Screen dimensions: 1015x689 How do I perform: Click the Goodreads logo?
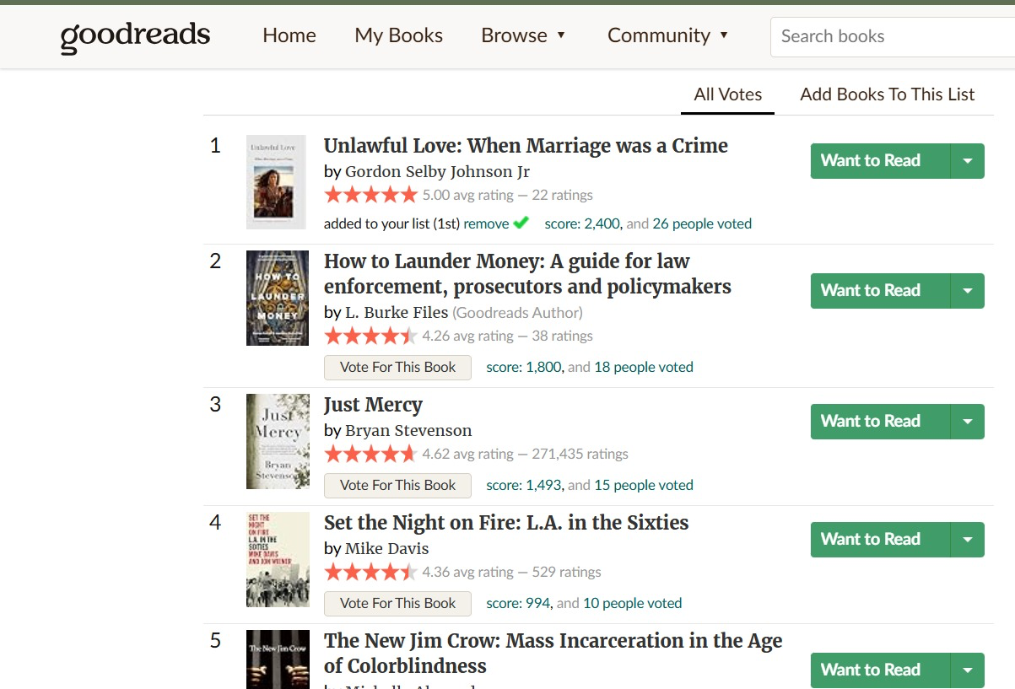pos(135,36)
